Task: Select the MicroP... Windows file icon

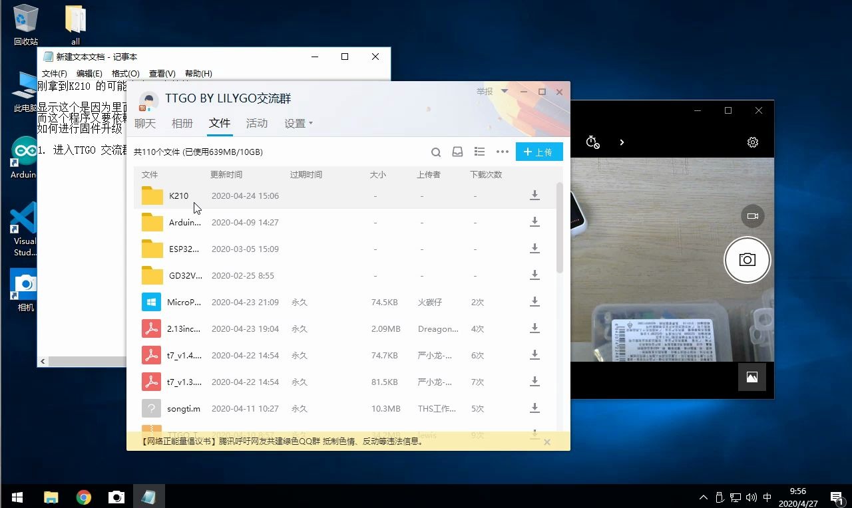Action: coord(152,302)
